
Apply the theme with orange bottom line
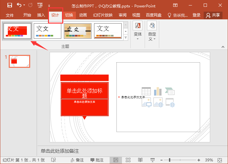click(x=108, y=31)
